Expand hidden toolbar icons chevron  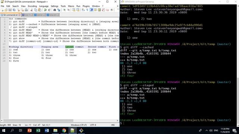pyautogui.click(x=118, y=9)
